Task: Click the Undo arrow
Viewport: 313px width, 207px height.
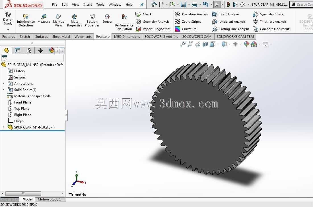Action: [206, 4]
